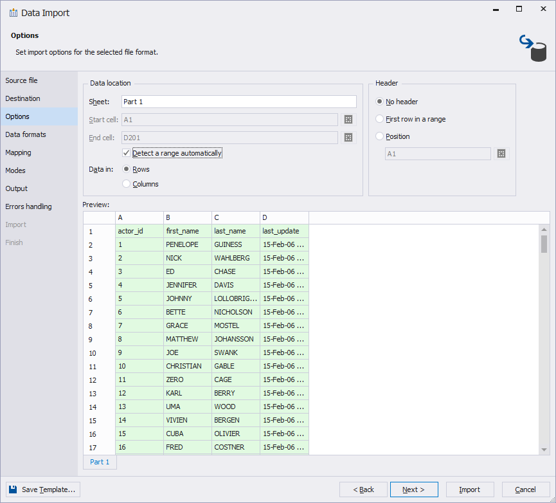Click the End cell range picker icon
556x503 pixels.
pos(348,138)
